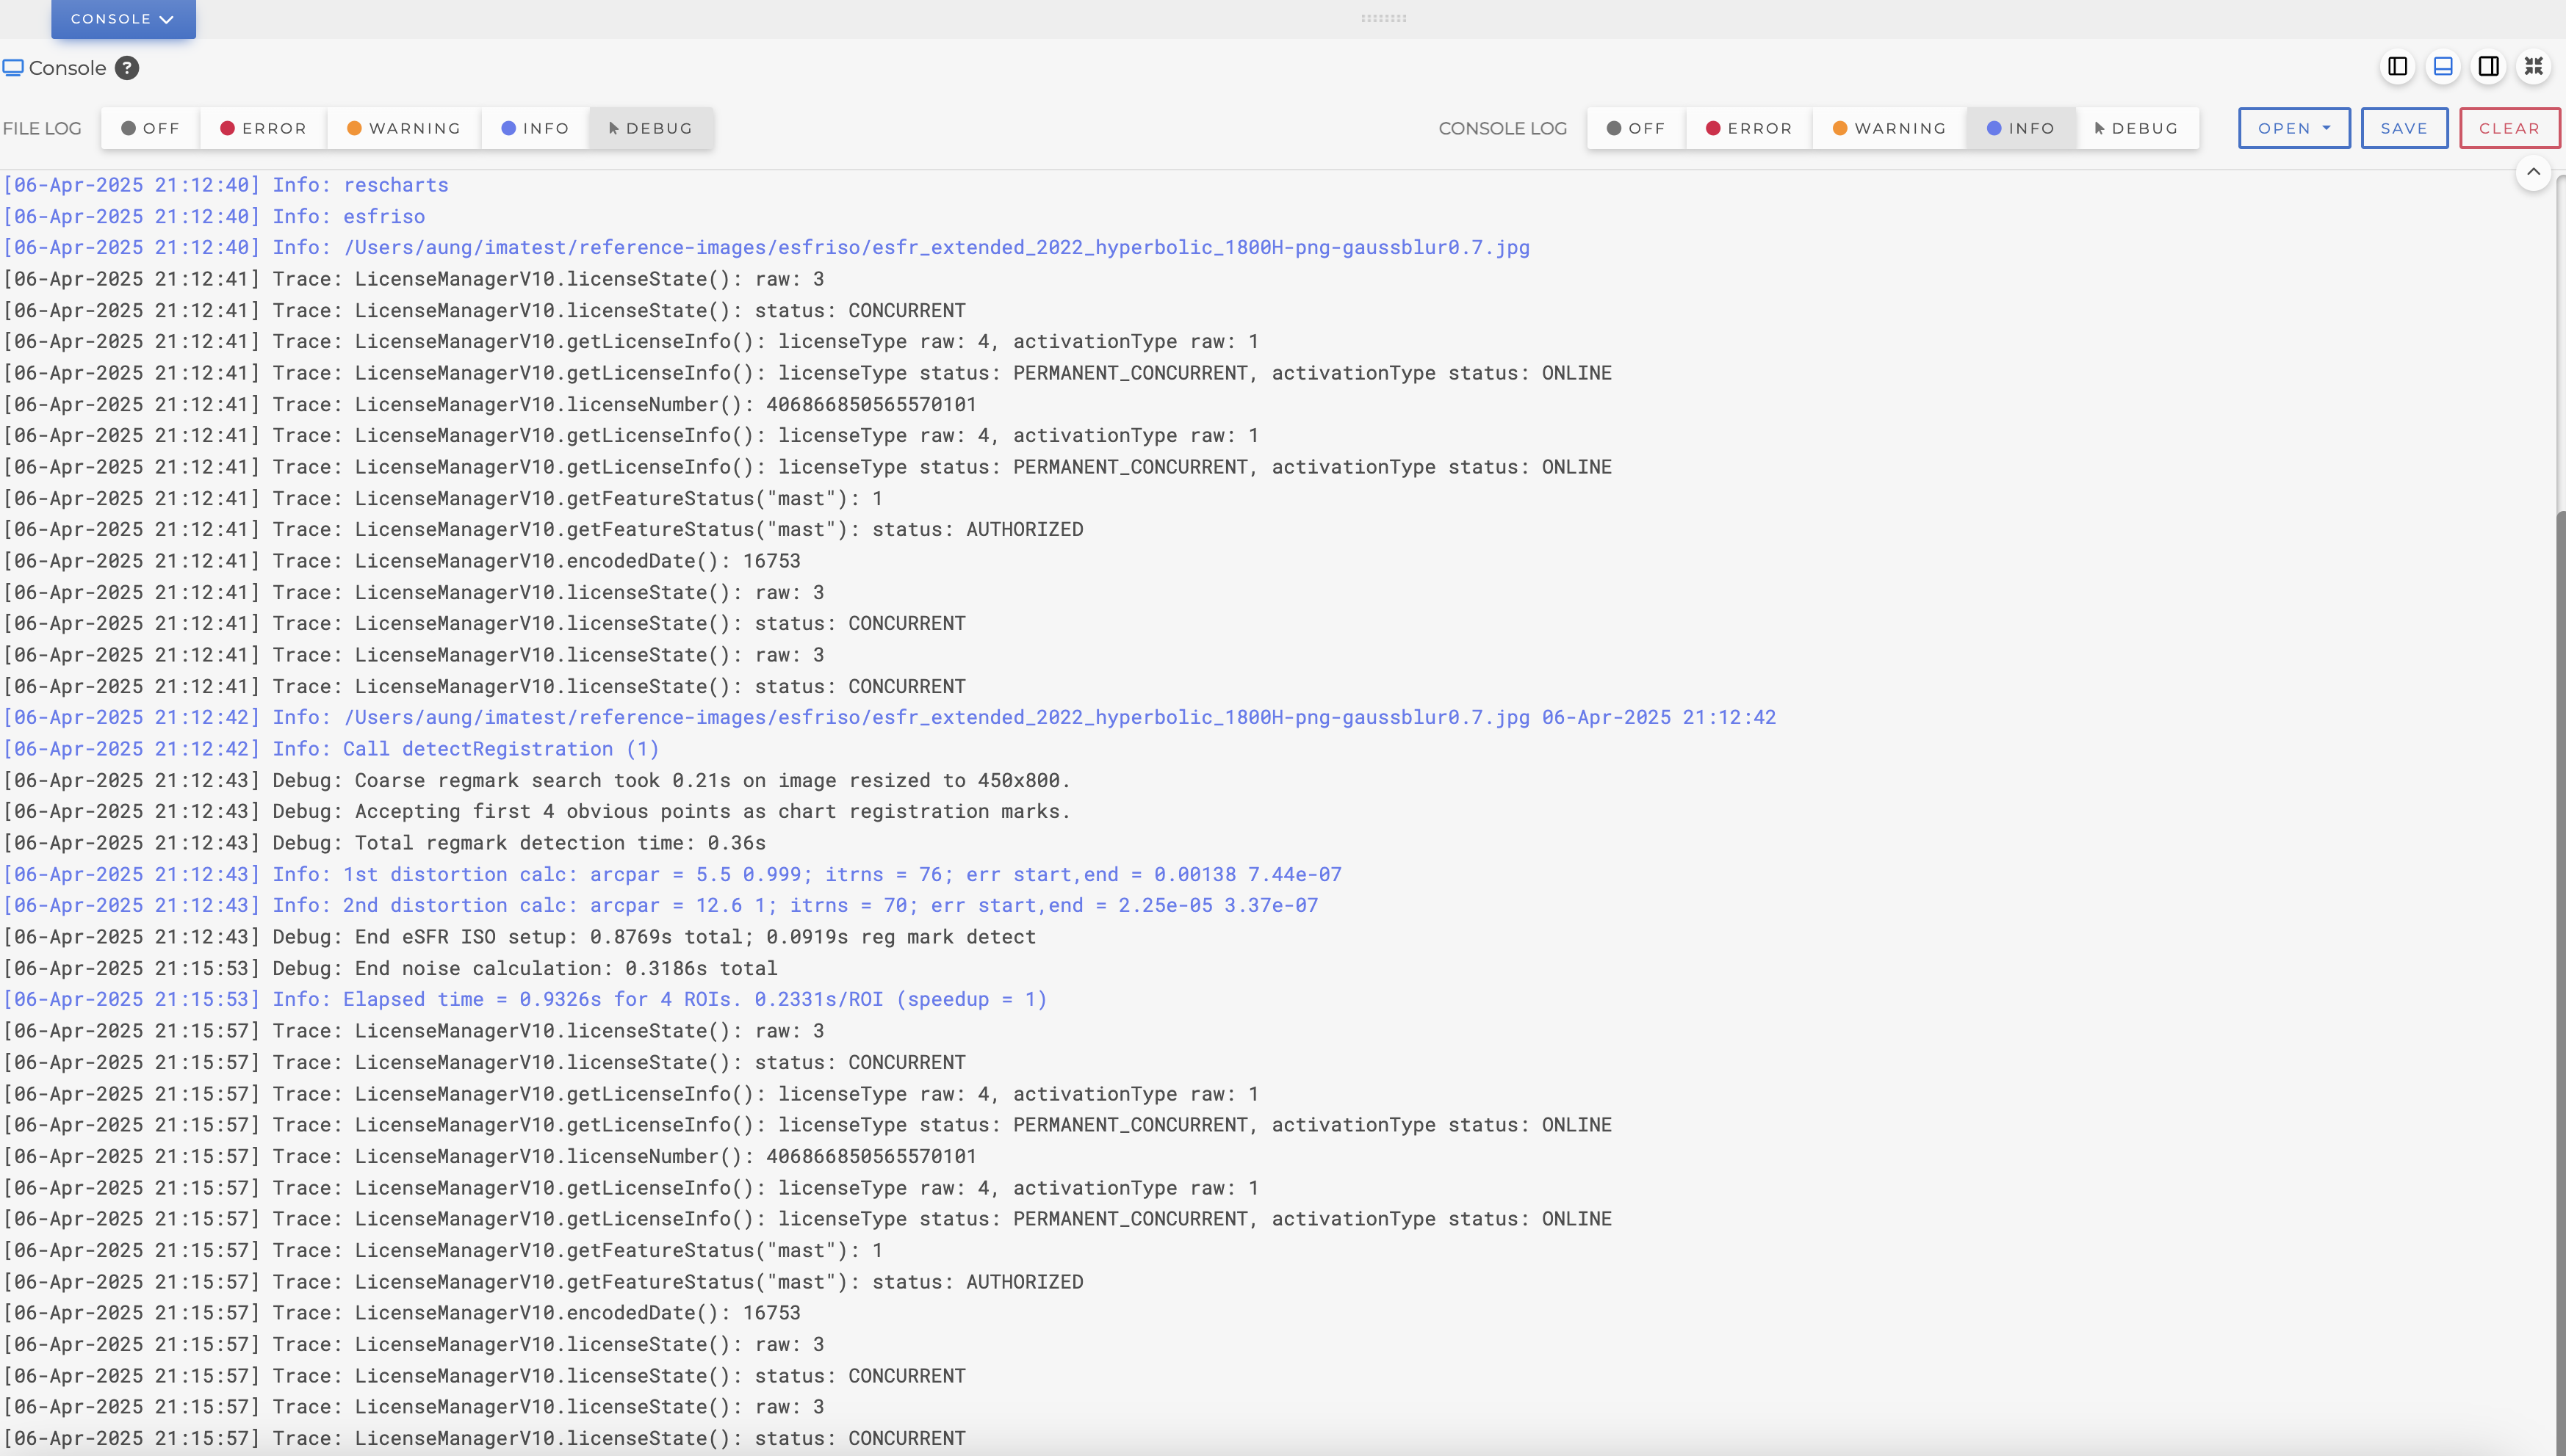The height and width of the screenshot is (1456, 2566).
Task: Click the 'End eSFR ISO setup' Debug line
Action: coord(519,937)
